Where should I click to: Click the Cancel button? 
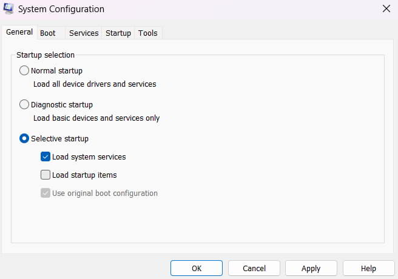tap(254, 268)
